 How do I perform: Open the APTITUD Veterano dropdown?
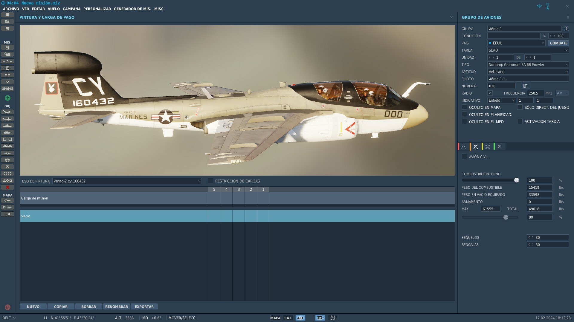528,72
